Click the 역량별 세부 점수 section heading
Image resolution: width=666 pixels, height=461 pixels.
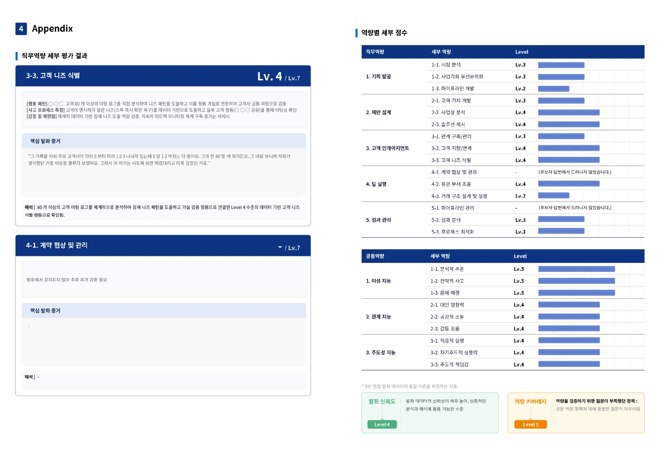pyautogui.click(x=384, y=33)
